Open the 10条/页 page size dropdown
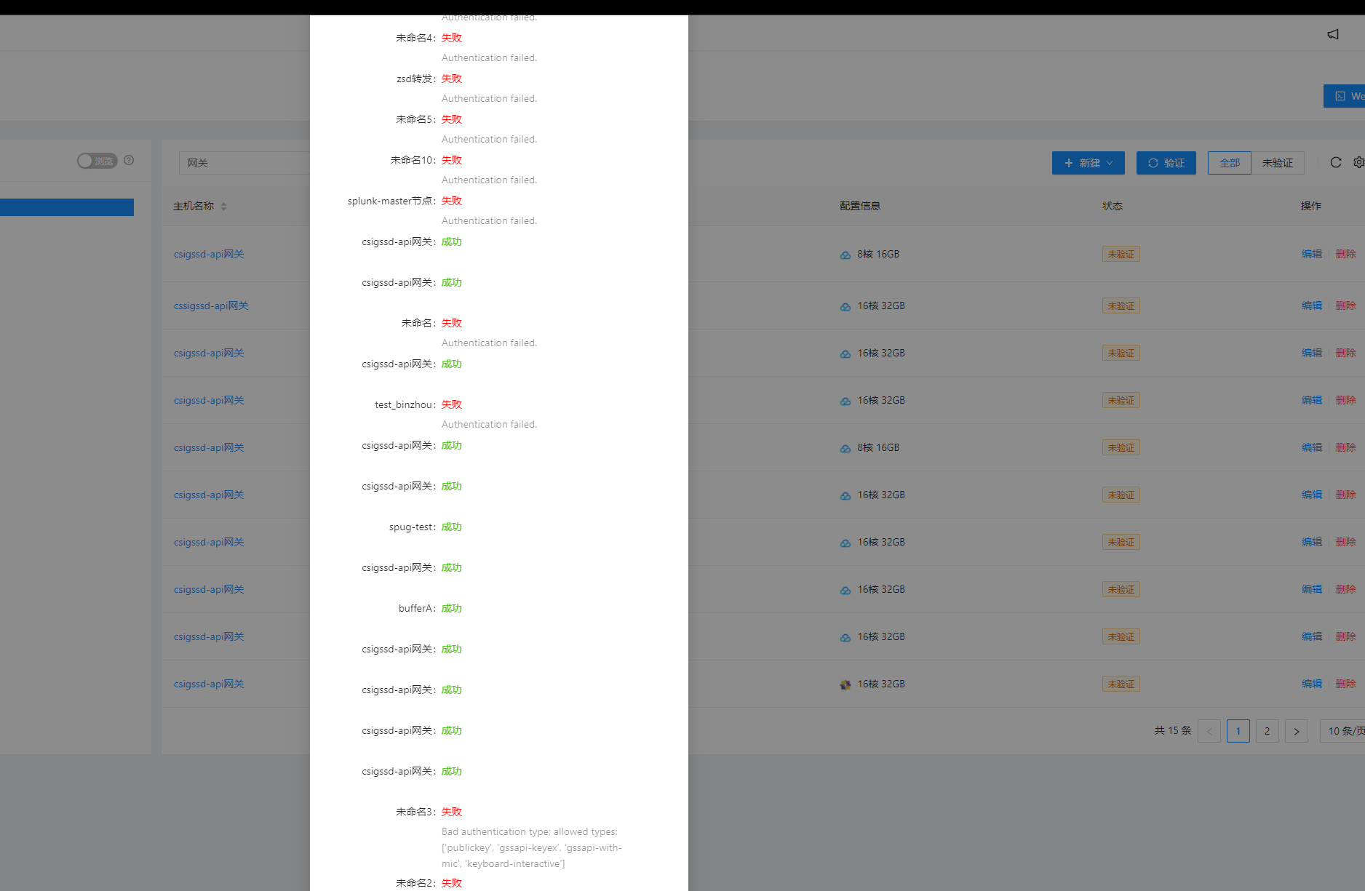Screen dimensions: 1365x891 1342,731
